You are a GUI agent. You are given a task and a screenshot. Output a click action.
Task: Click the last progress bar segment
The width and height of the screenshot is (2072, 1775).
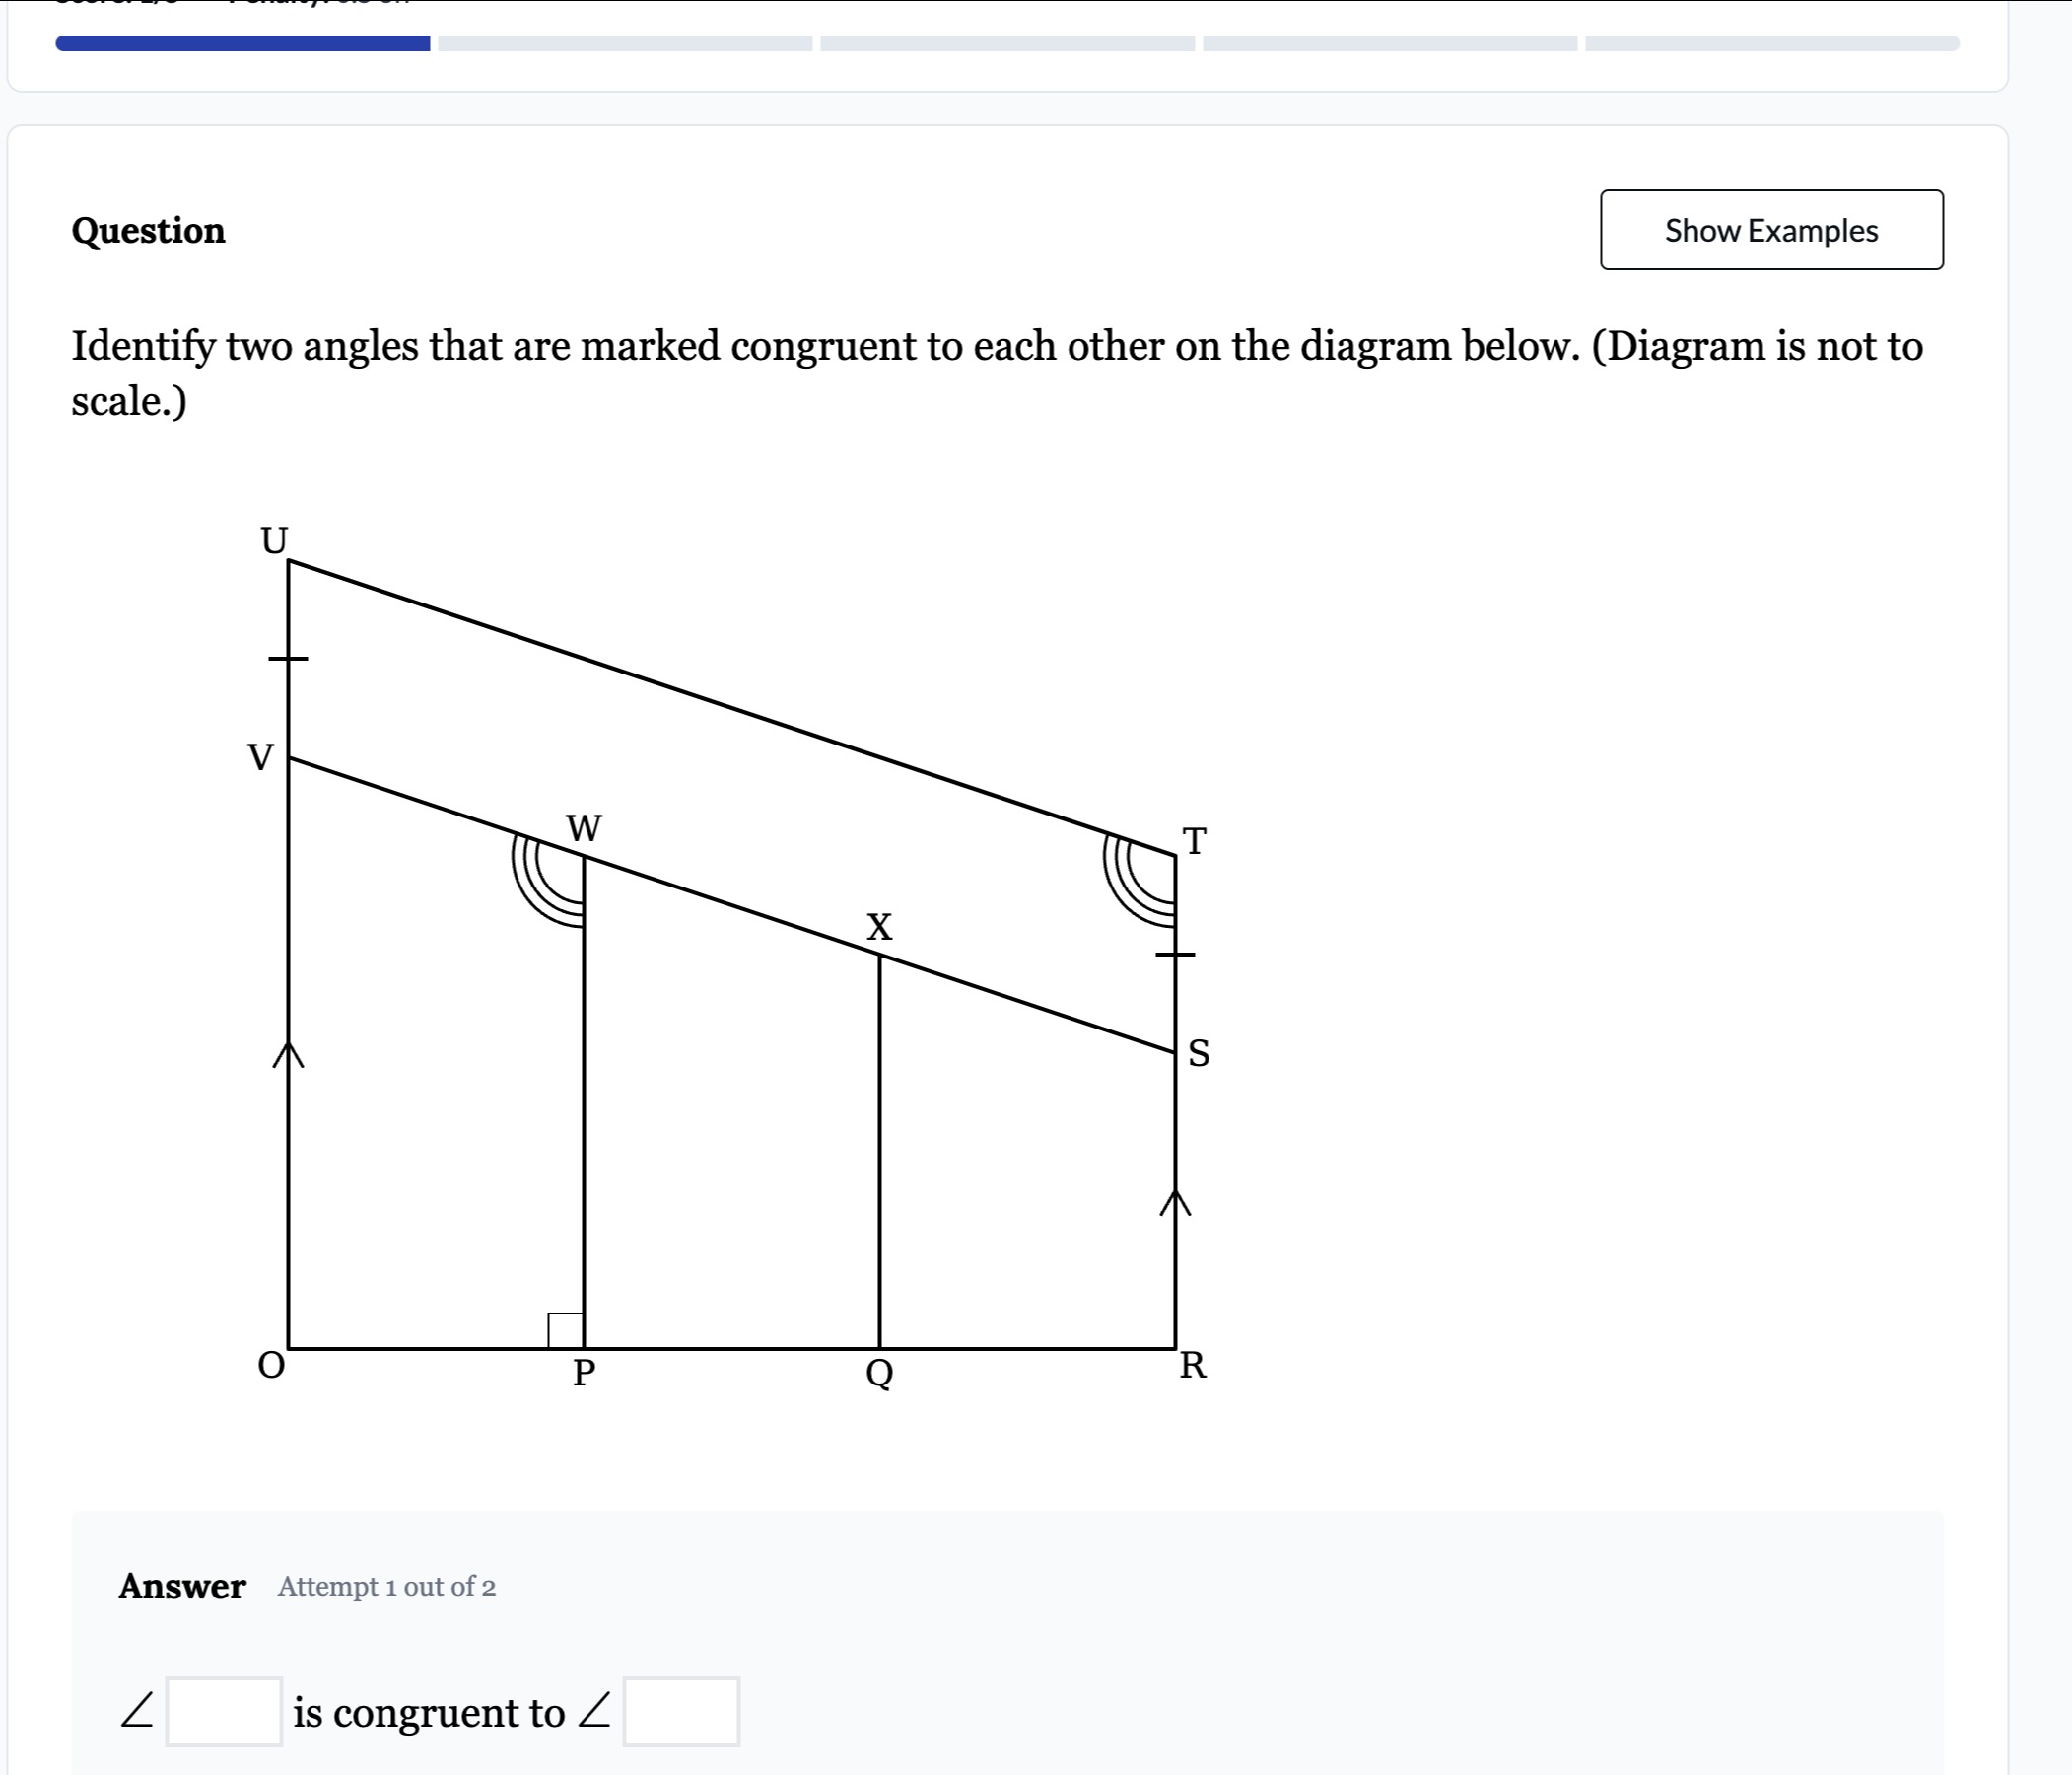coord(1772,43)
